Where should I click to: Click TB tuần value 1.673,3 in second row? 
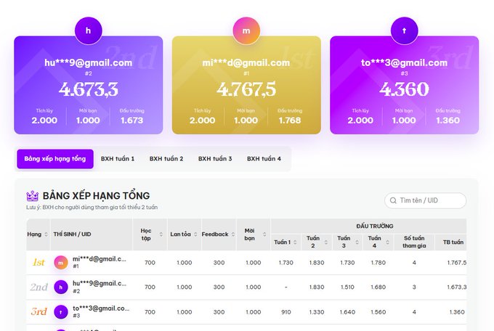tap(457, 287)
